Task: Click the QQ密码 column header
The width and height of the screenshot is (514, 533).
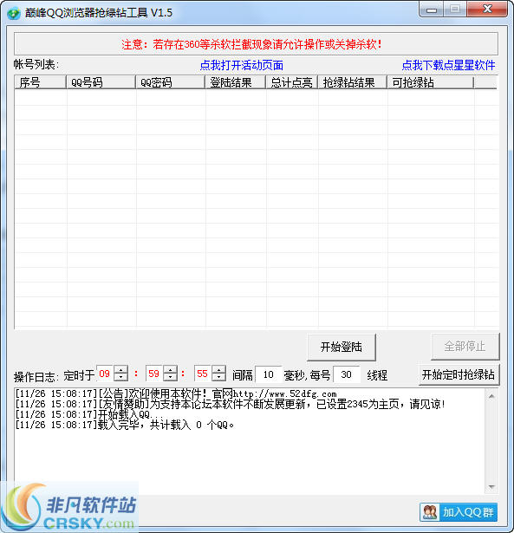Action: 170,82
